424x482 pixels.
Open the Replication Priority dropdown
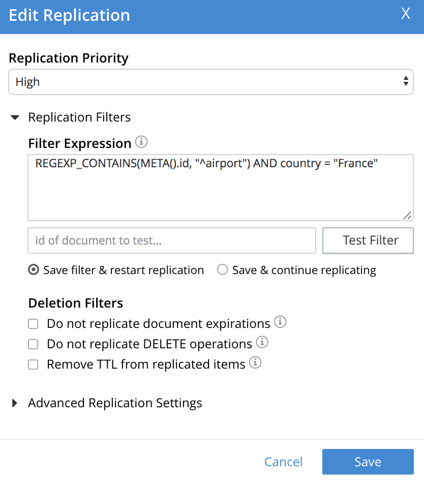(210, 82)
